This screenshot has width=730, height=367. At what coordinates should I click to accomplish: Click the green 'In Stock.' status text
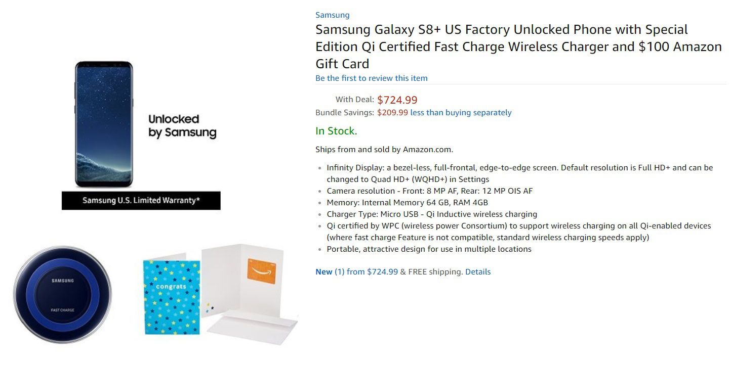pyautogui.click(x=336, y=131)
